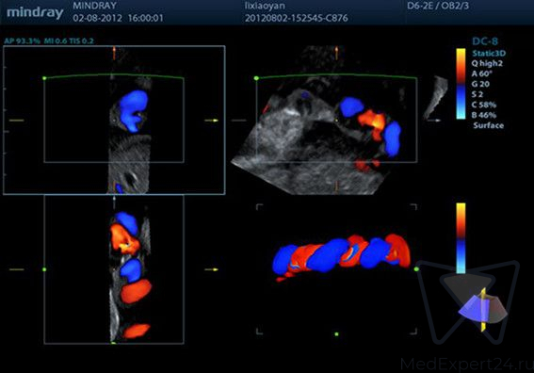Click green marker beside the 3D render view
This screenshot has height=373, width=534.
(x=416, y=269)
